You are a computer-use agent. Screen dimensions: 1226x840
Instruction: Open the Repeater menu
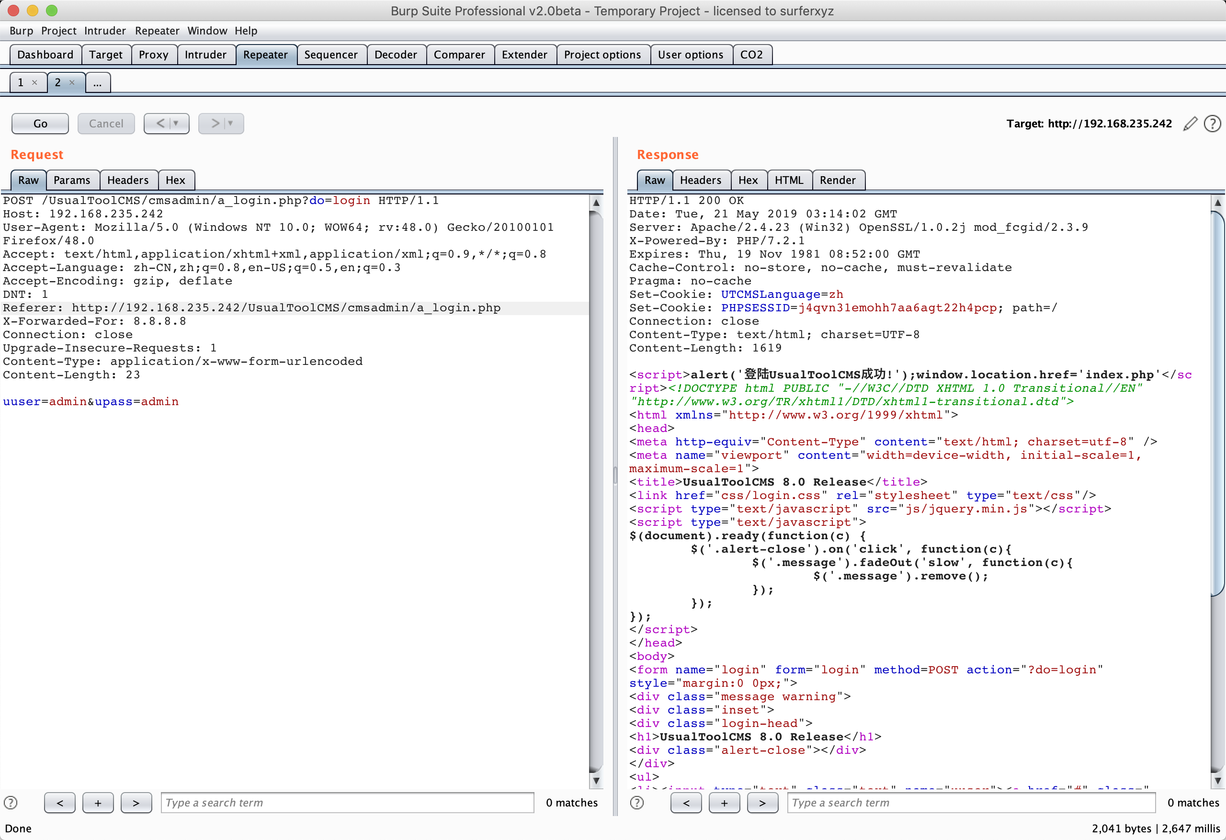pyautogui.click(x=157, y=31)
